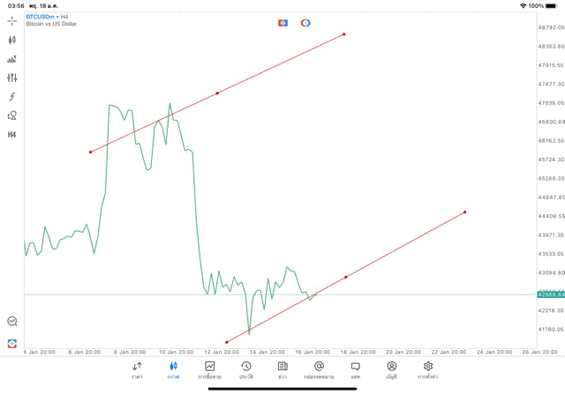
Task: Activate the crosshair cursor tool
Action: click(12, 20)
